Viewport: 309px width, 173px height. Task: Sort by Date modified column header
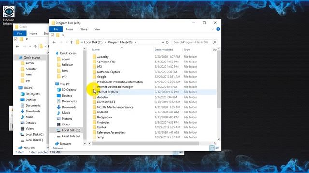[x=168, y=50]
